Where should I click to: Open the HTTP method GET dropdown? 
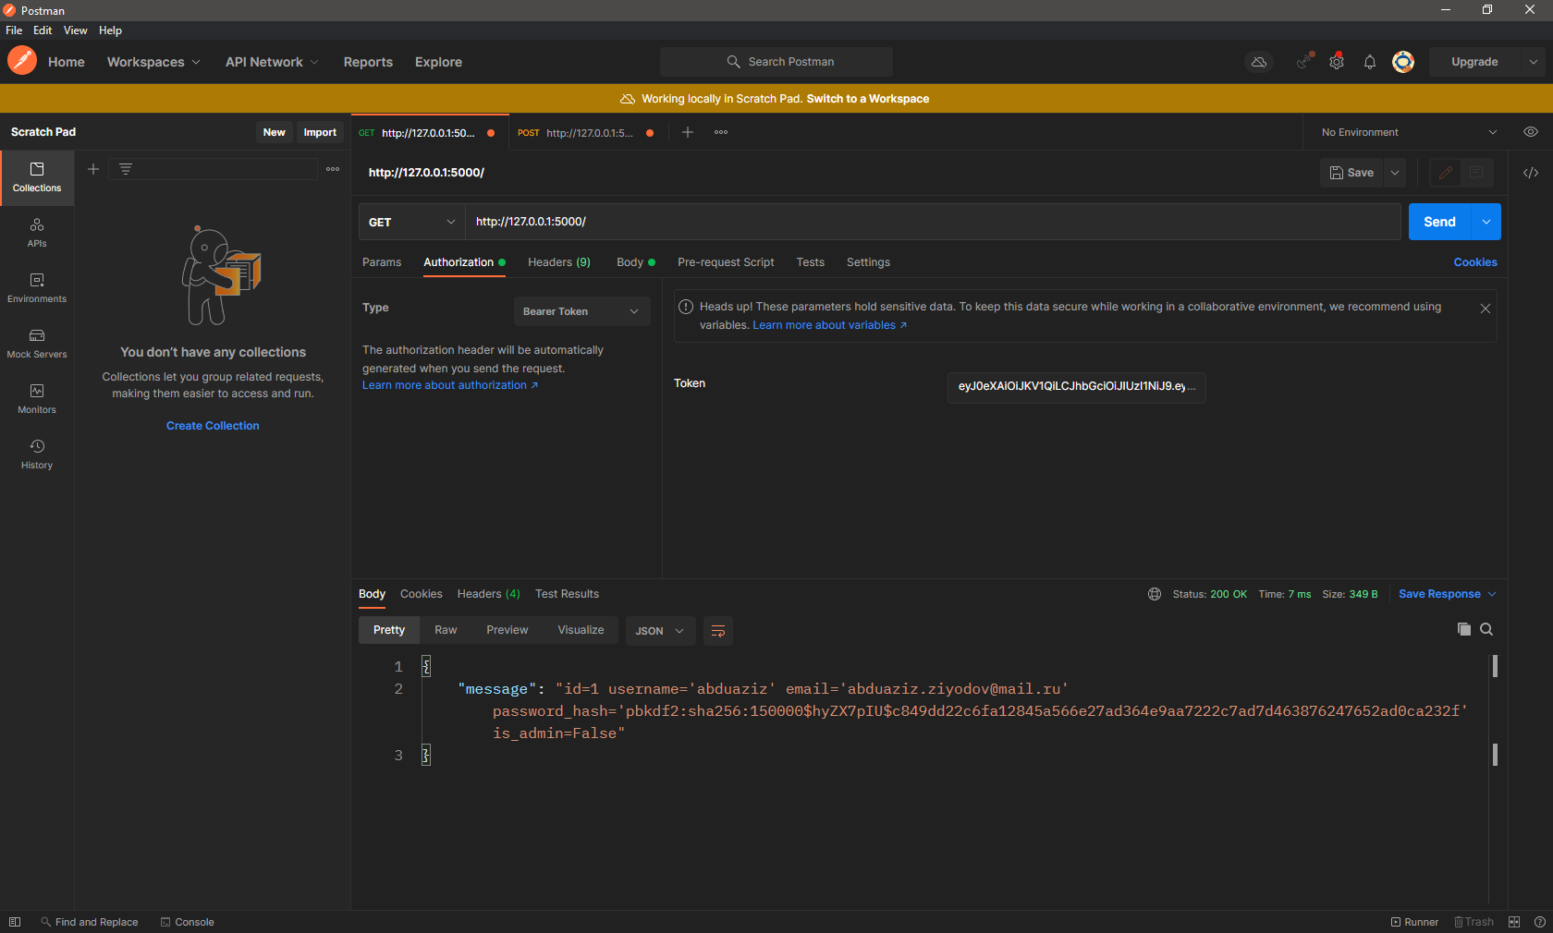411,222
